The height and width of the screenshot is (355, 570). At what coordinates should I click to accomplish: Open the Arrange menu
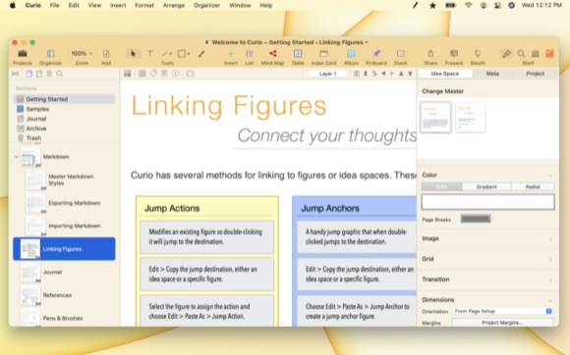(173, 6)
